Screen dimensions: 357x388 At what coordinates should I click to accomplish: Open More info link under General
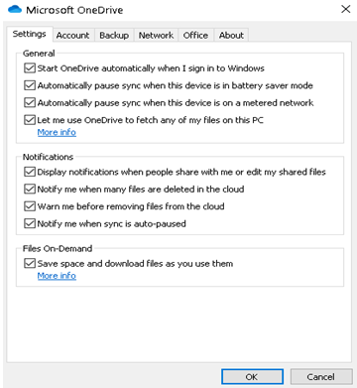57,132
